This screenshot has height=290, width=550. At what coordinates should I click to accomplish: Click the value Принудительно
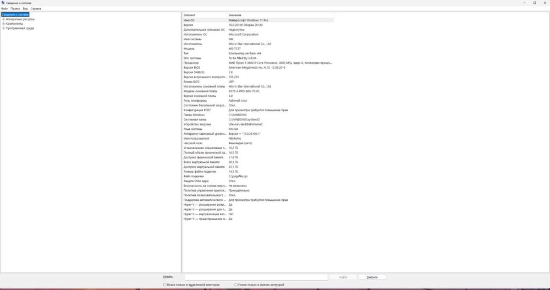(x=239, y=190)
